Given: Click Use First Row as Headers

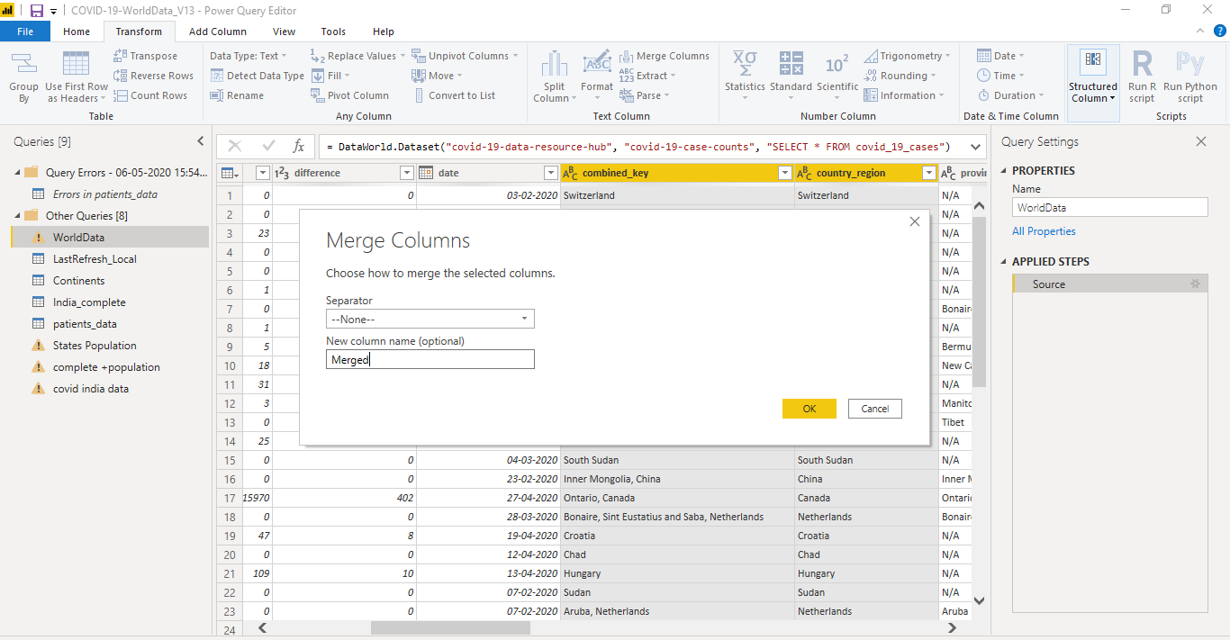Looking at the screenshot, I should point(77,77).
